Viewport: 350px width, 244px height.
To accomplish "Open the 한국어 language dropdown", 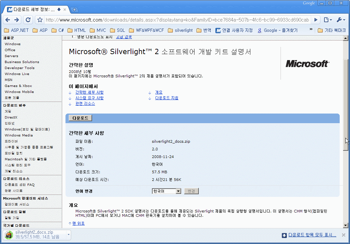I will [x=167, y=191].
